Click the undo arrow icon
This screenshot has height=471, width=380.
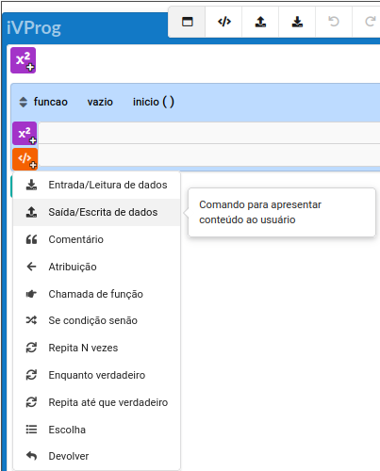pyautogui.click(x=334, y=22)
